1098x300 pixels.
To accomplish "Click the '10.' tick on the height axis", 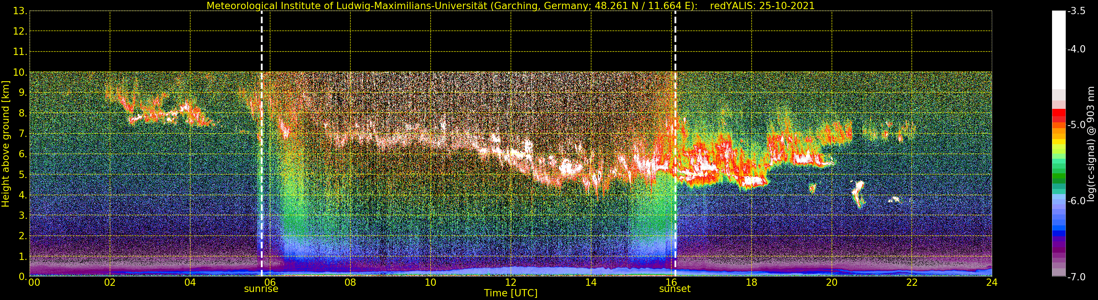I will [20, 72].
